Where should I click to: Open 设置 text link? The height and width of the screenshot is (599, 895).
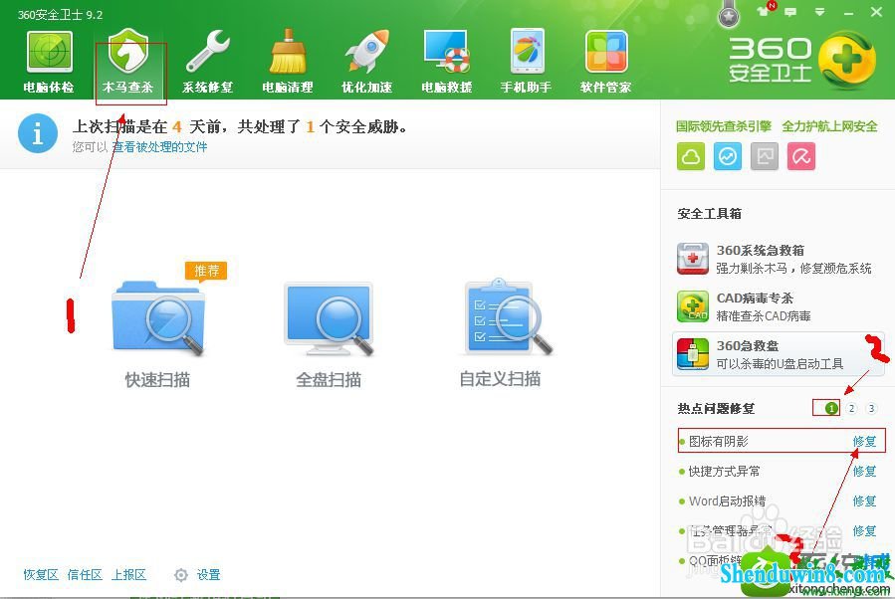208,575
